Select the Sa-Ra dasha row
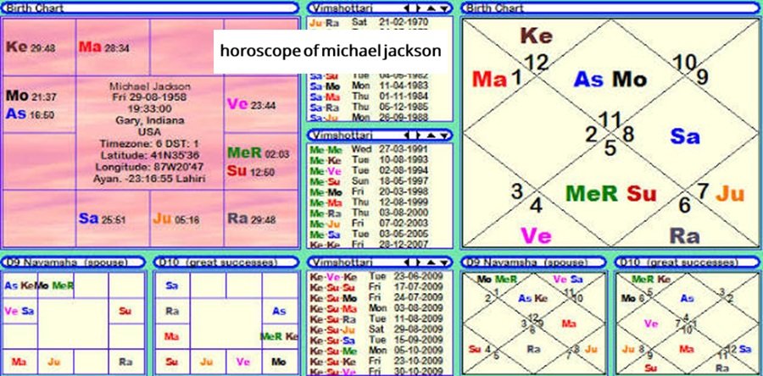The width and height of the screenshot is (763, 376). tap(370, 107)
